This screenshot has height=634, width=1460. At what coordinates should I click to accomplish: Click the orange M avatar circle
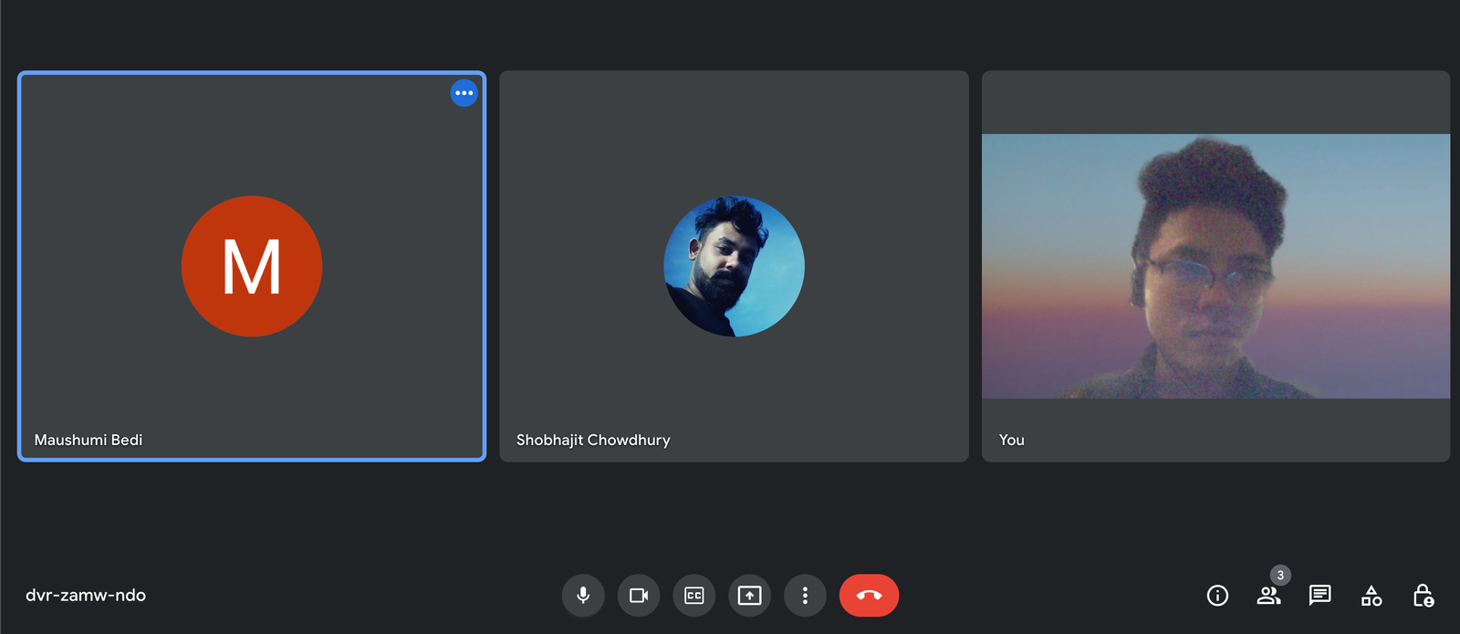pos(252,266)
